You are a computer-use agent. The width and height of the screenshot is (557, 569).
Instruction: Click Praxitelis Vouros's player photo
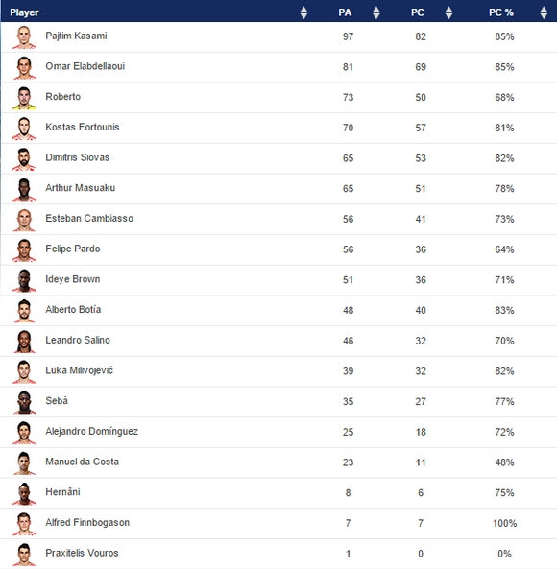pyautogui.click(x=24, y=554)
